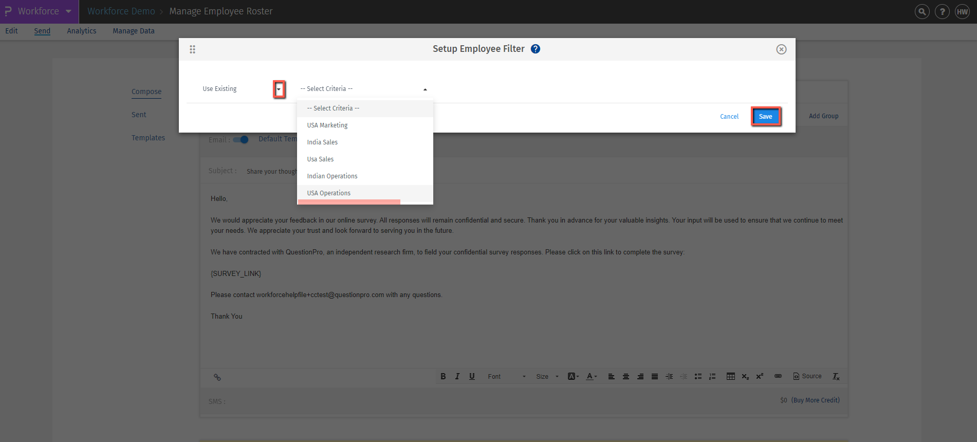977x442 pixels.
Task: Cancel the employee filter setup
Action: coord(729,117)
